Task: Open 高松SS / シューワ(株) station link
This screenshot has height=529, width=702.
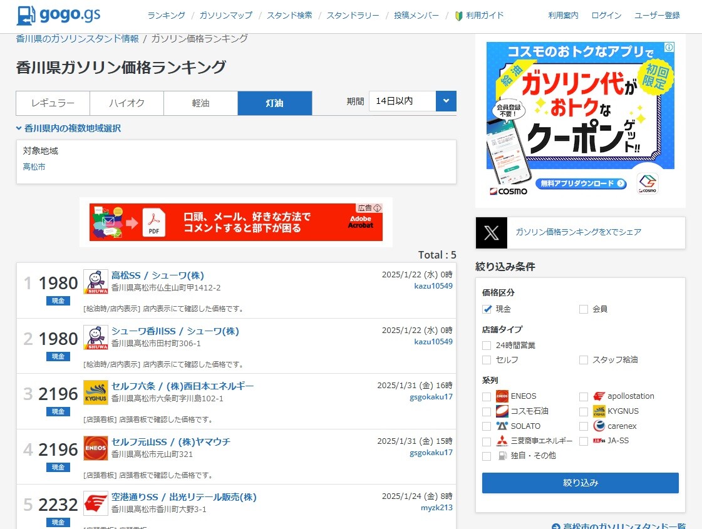Action: [158, 275]
